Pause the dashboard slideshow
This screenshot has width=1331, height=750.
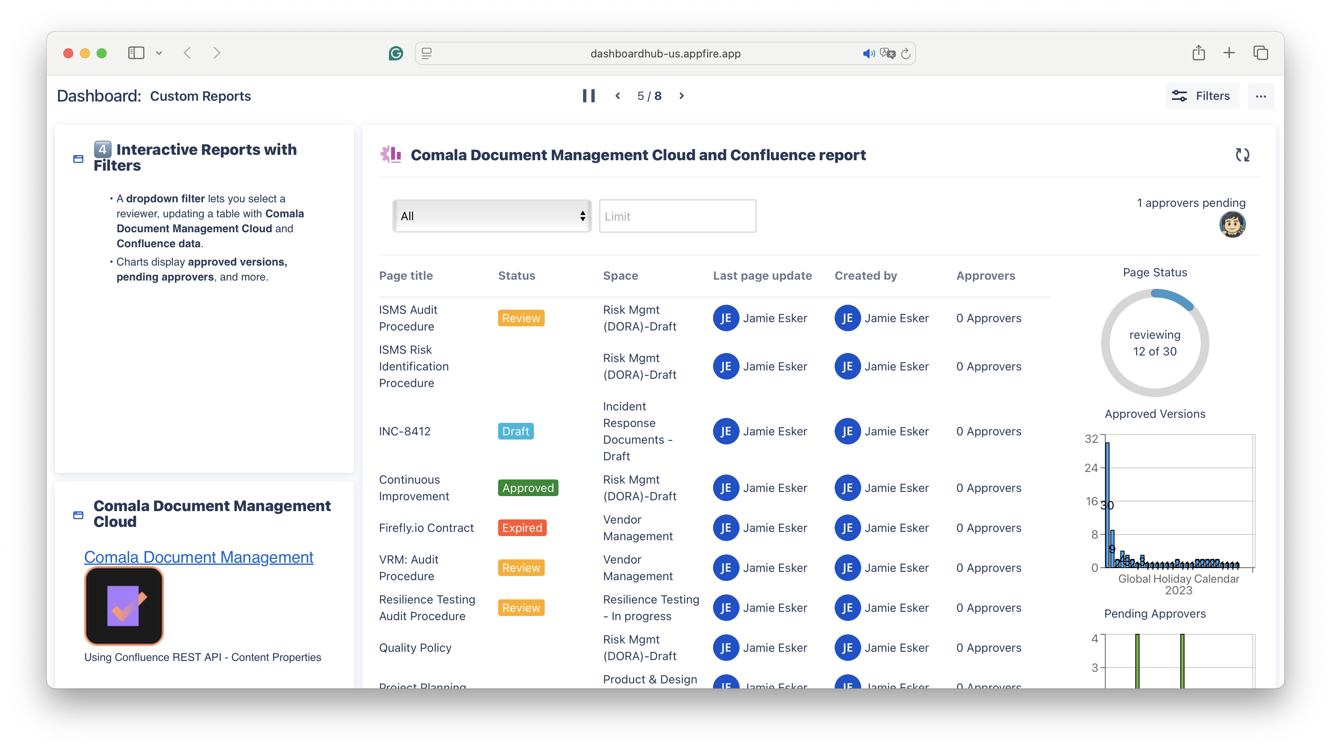click(x=588, y=96)
